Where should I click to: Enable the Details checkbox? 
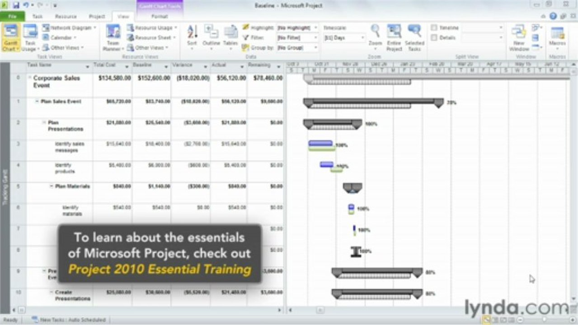click(434, 38)
